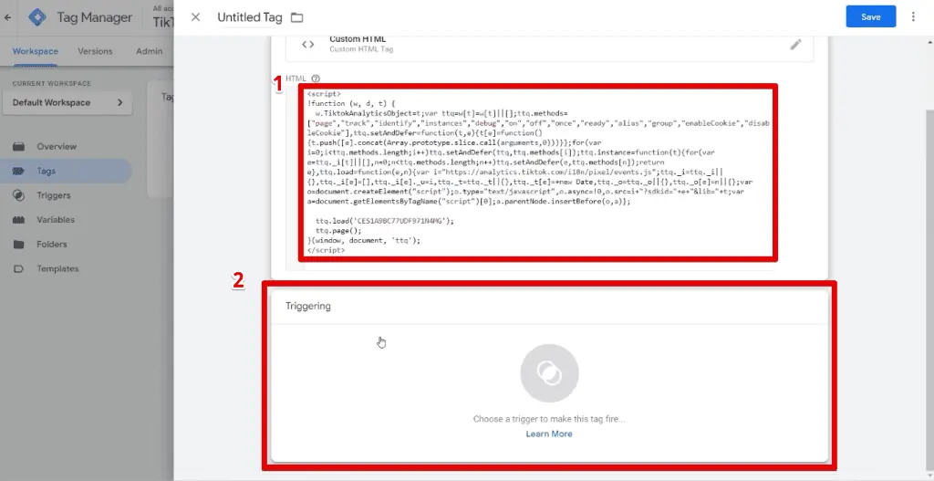Click the Overview briefcase icon
Viewport: 934px width, 481px height.
pyautogui.click(x=18, y=147)
